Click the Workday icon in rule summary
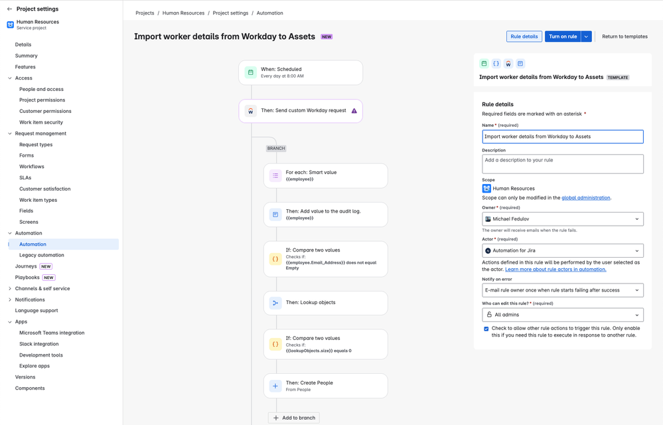Viewport: 663px width, 425px height. (x=508, y=64)
